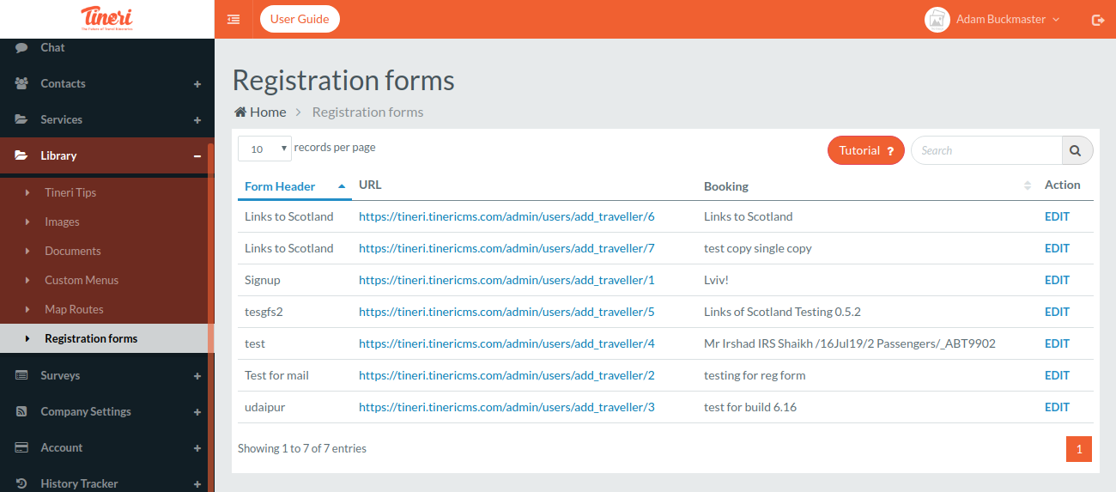Open the add_traveller/6 URL link
This screenshot has width=1116, height=492.
tap(506, 216)
